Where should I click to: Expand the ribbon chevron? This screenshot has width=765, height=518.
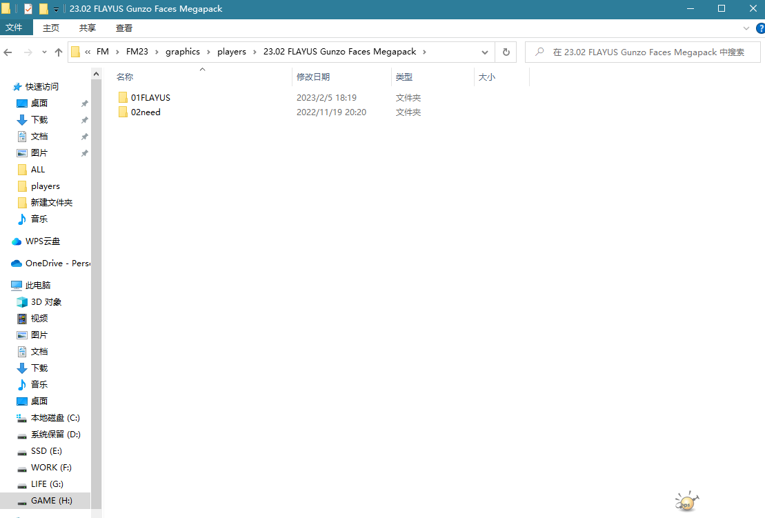[x=746, y=28]
